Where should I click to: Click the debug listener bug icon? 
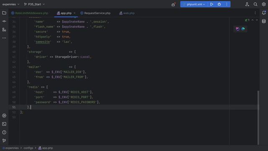tap(173, 5)
